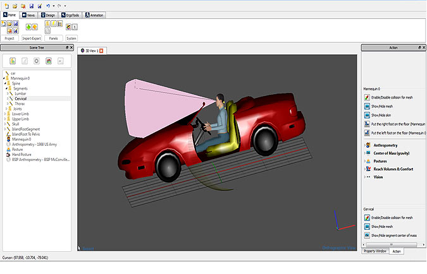Click the Save icon in quick access toolbar
This screenshot has width=427, height=274.
tap(31, 6)
